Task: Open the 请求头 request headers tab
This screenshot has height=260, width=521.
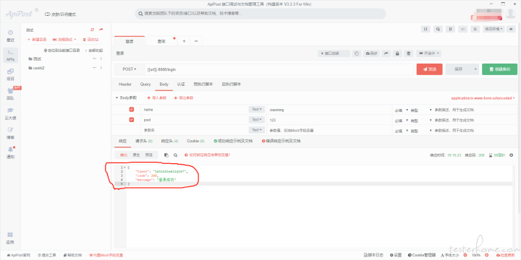Action: click(x=143, y=141)
